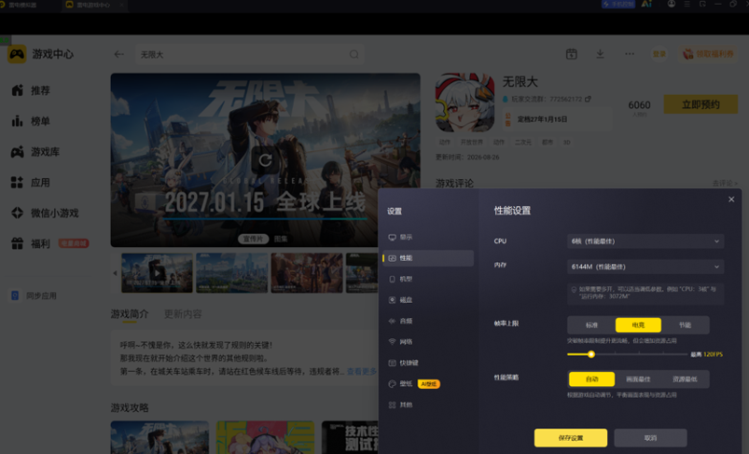Close the settings dialog with the X
The image size is (749, 454).
tap(731, 199)
